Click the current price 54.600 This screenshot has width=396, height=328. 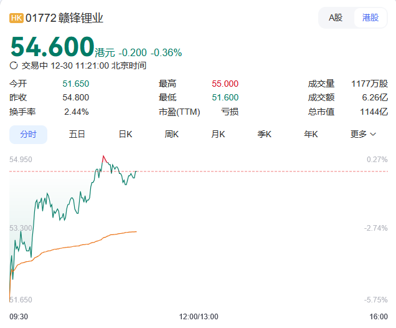tap(52, 47)
